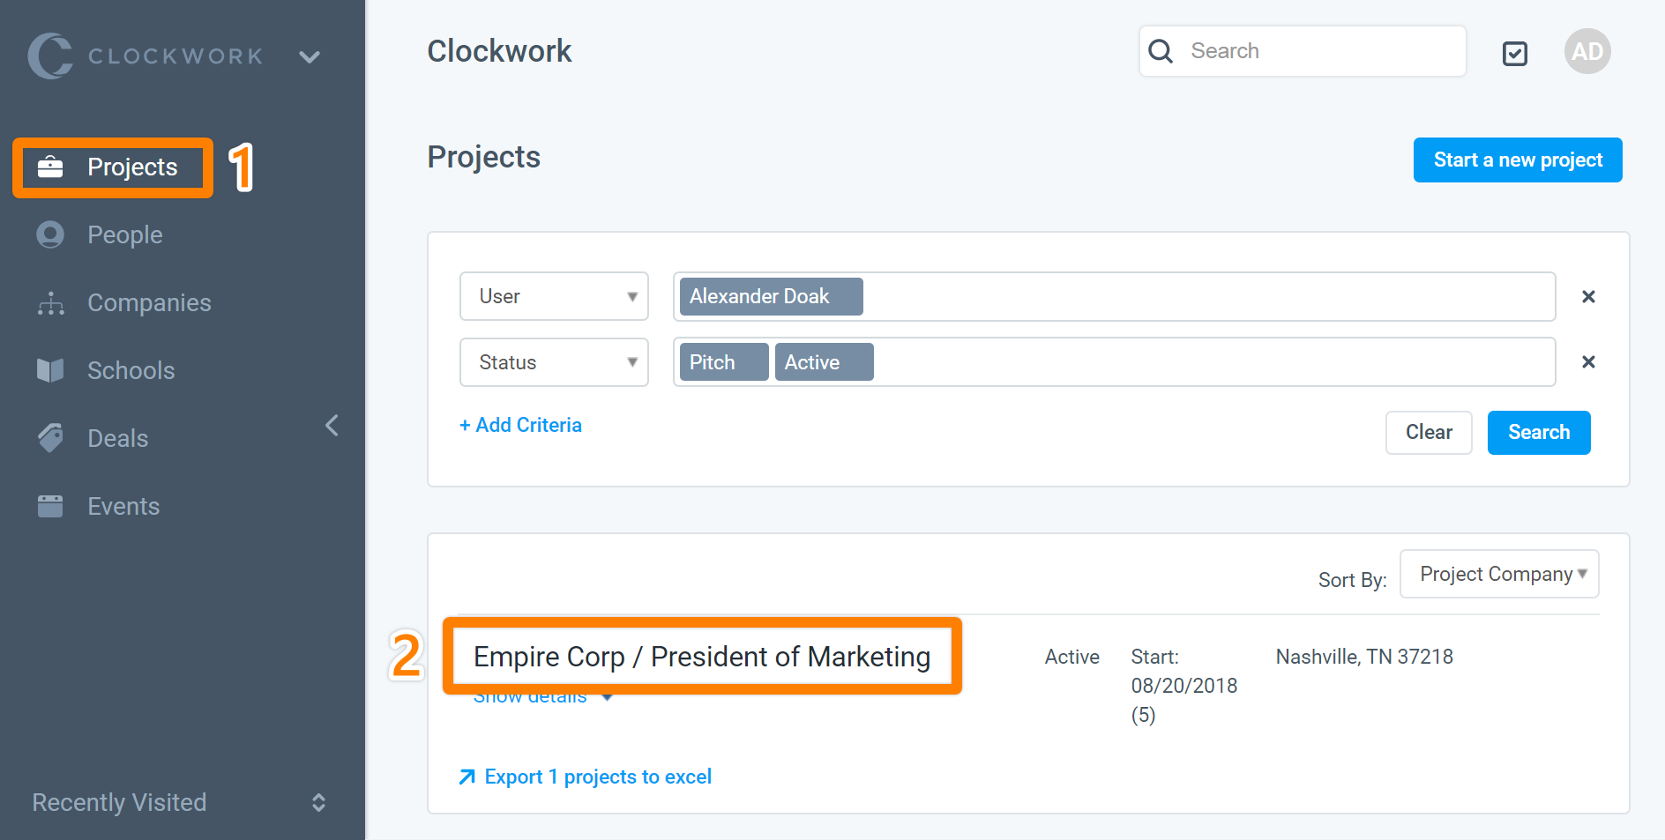The width and height of the screenshot is (1665, 840).
Task: Click the Deals tag icon
Action: coord(50,438)
